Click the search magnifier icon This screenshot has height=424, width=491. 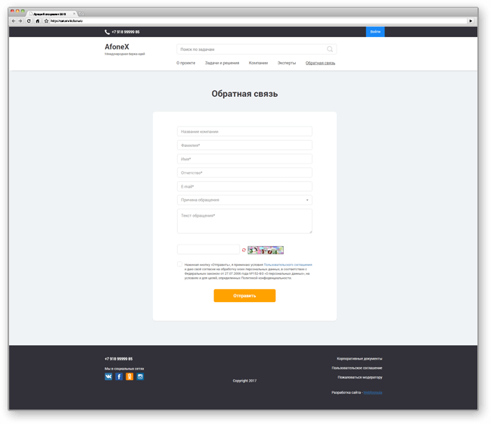[330, 49]
